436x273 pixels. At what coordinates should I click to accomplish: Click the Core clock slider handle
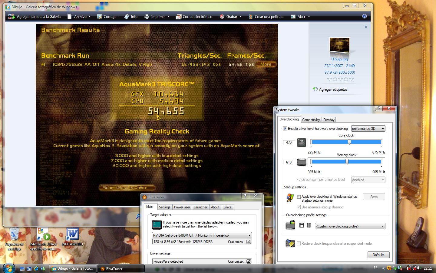tap(349, 142)
